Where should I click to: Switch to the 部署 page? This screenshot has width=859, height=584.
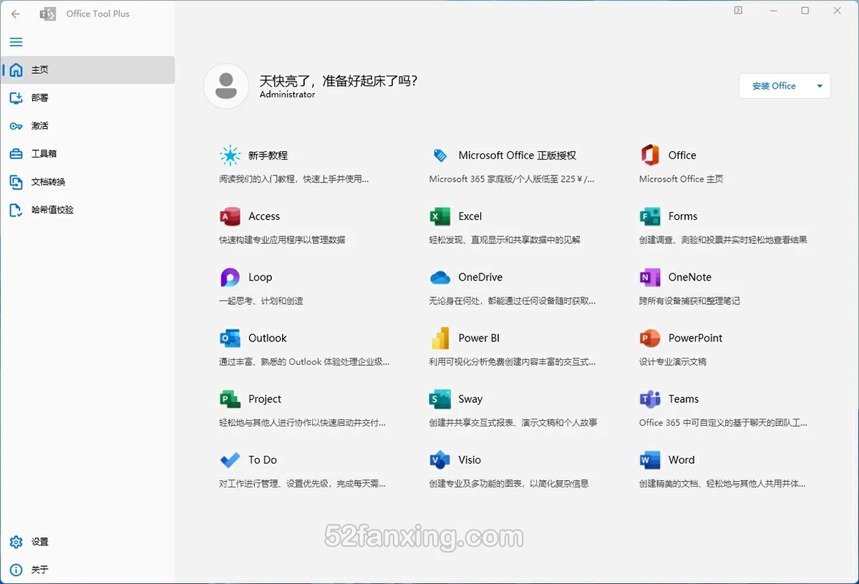click(x=87, y=98)
